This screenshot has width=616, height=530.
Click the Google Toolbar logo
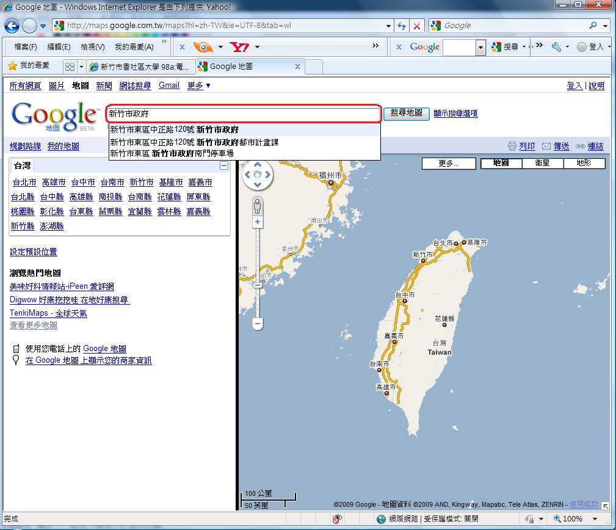click(425, 47)
